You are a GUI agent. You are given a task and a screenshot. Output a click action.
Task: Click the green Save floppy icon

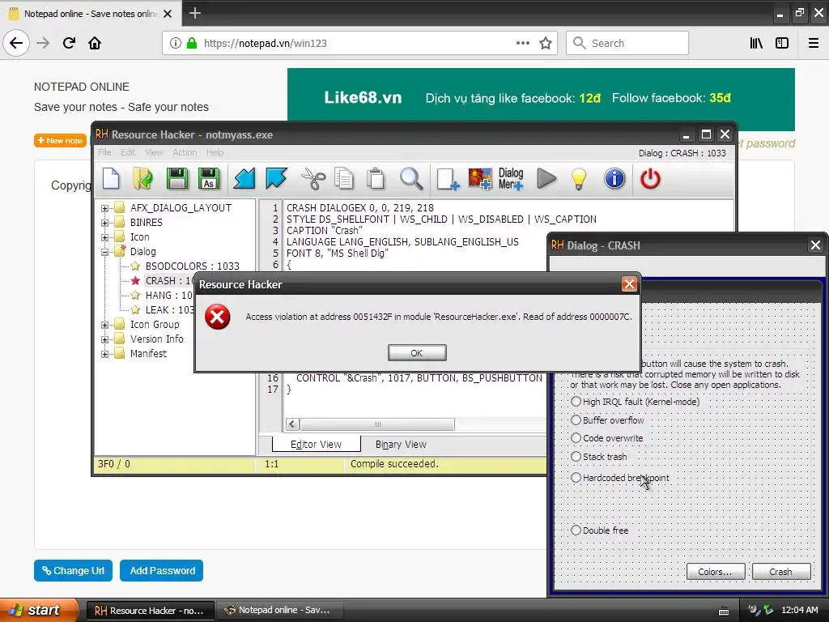tap(177, 179)
